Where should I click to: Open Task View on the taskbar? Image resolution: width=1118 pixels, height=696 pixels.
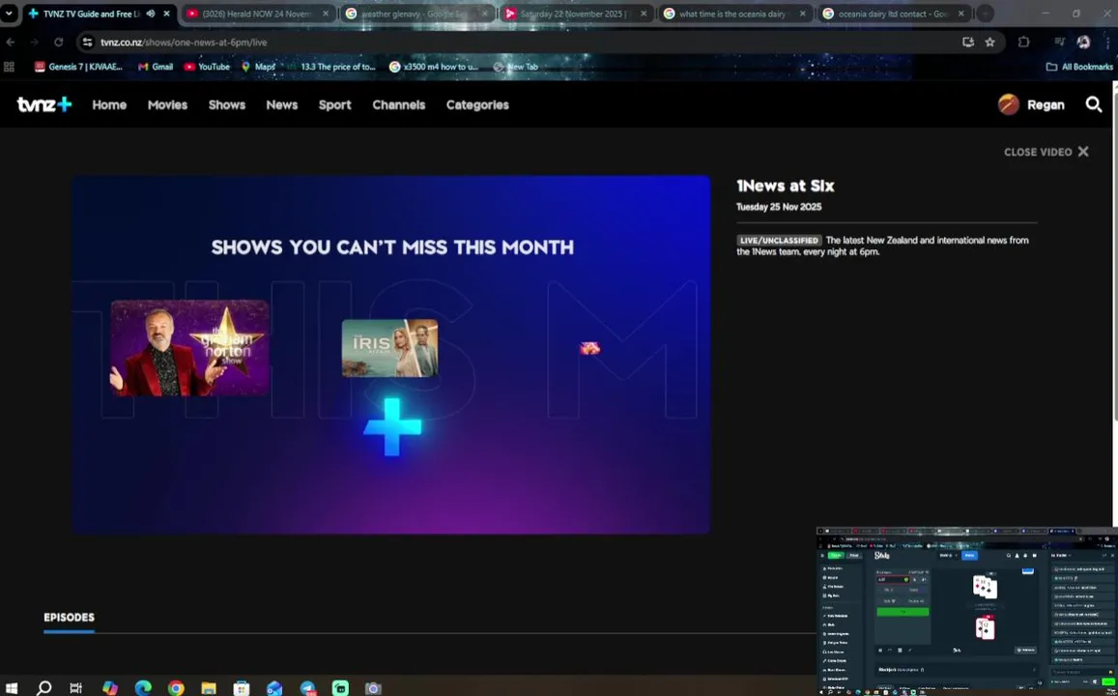point(75,688)
